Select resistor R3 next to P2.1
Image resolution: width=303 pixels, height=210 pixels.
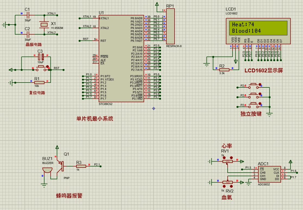[x=81, y=166]
